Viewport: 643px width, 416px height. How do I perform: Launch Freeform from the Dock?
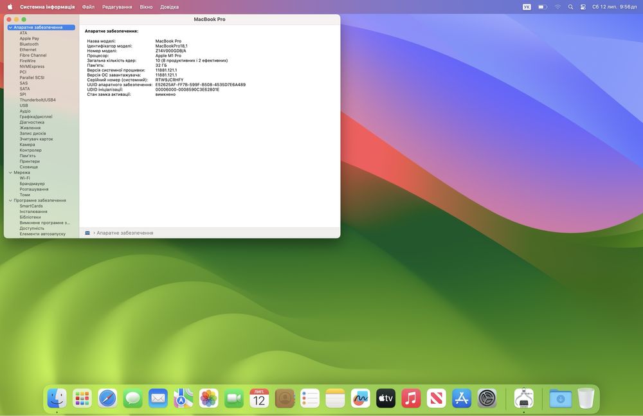coord(361,398)
